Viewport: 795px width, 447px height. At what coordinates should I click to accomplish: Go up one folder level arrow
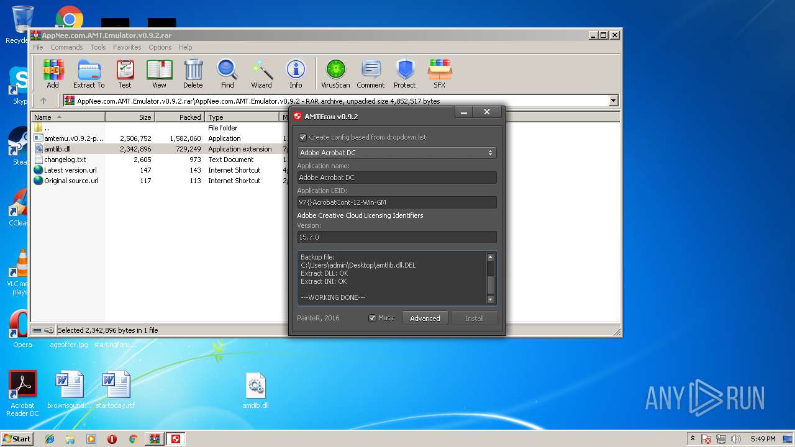43,101
